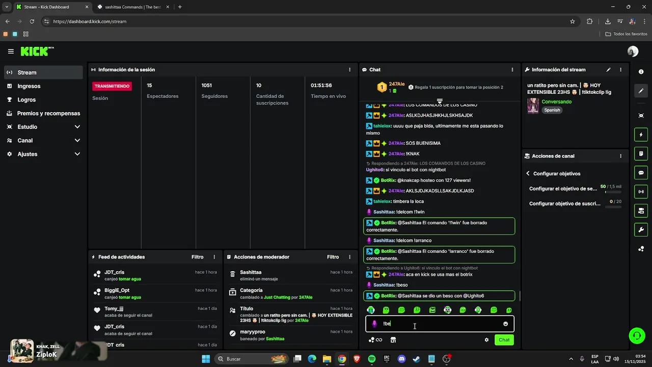Viewport: 652px width, 367px height.
Task: Open the Filtro dropdown in Feed de actividades
Action: click(197, 257)
